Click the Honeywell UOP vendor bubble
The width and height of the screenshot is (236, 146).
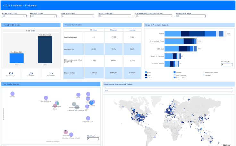[x=88, y=118]
